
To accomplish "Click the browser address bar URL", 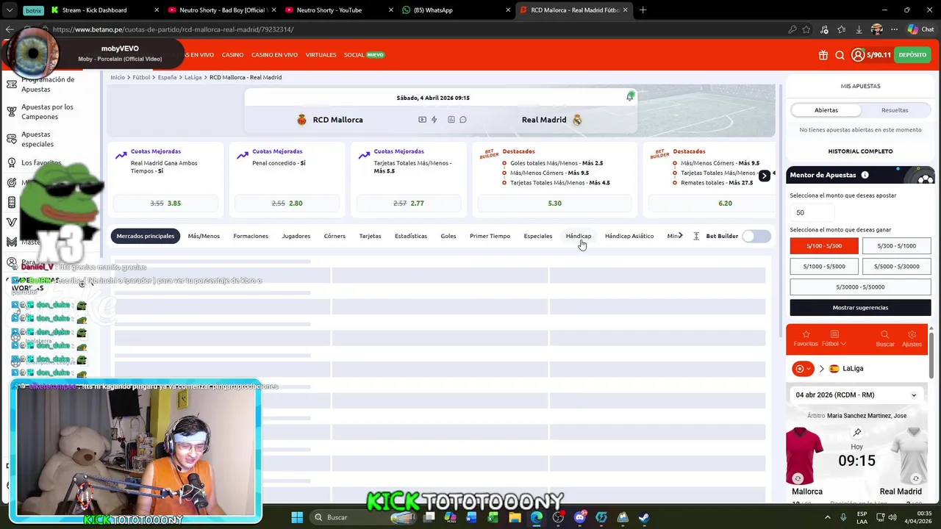I will tap(173, 29).
